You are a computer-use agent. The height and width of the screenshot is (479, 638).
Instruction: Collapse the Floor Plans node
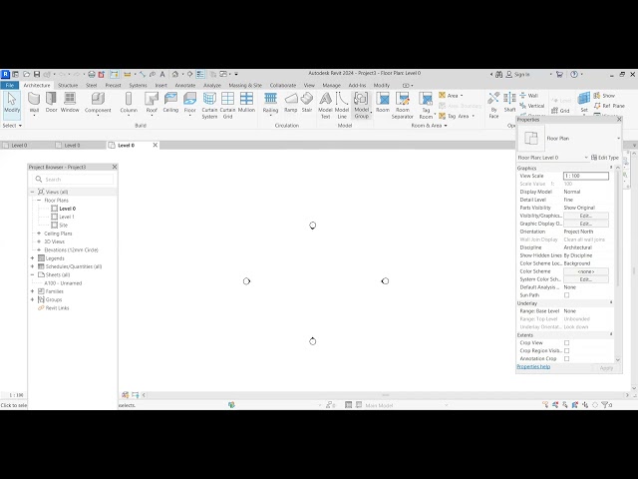click(x=39, y=201)
